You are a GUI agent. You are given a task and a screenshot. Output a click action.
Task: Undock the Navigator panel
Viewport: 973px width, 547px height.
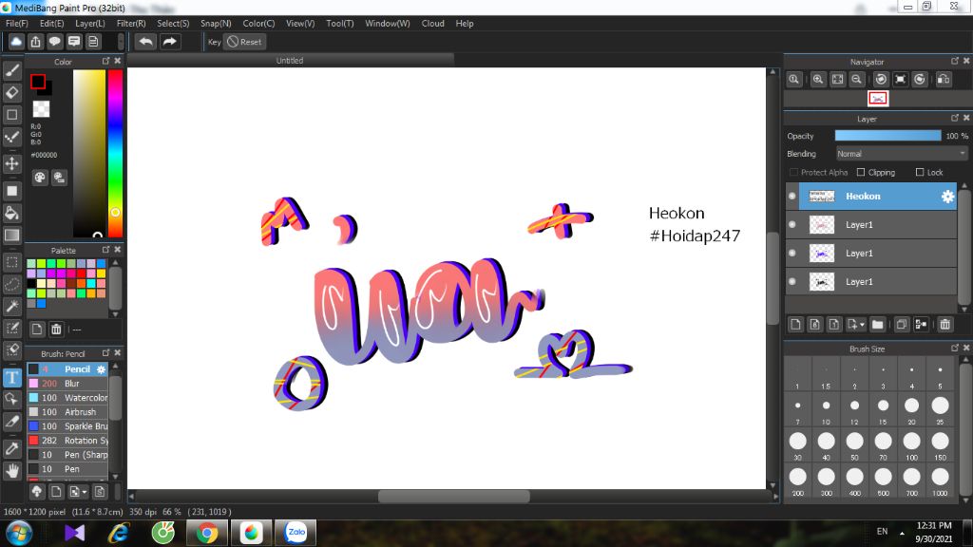tap(955, 61)
